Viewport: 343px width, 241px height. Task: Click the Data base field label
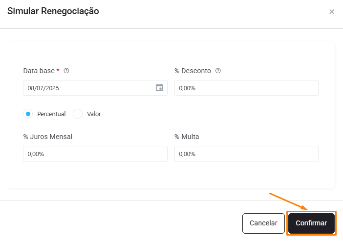[x=39, y=71]
